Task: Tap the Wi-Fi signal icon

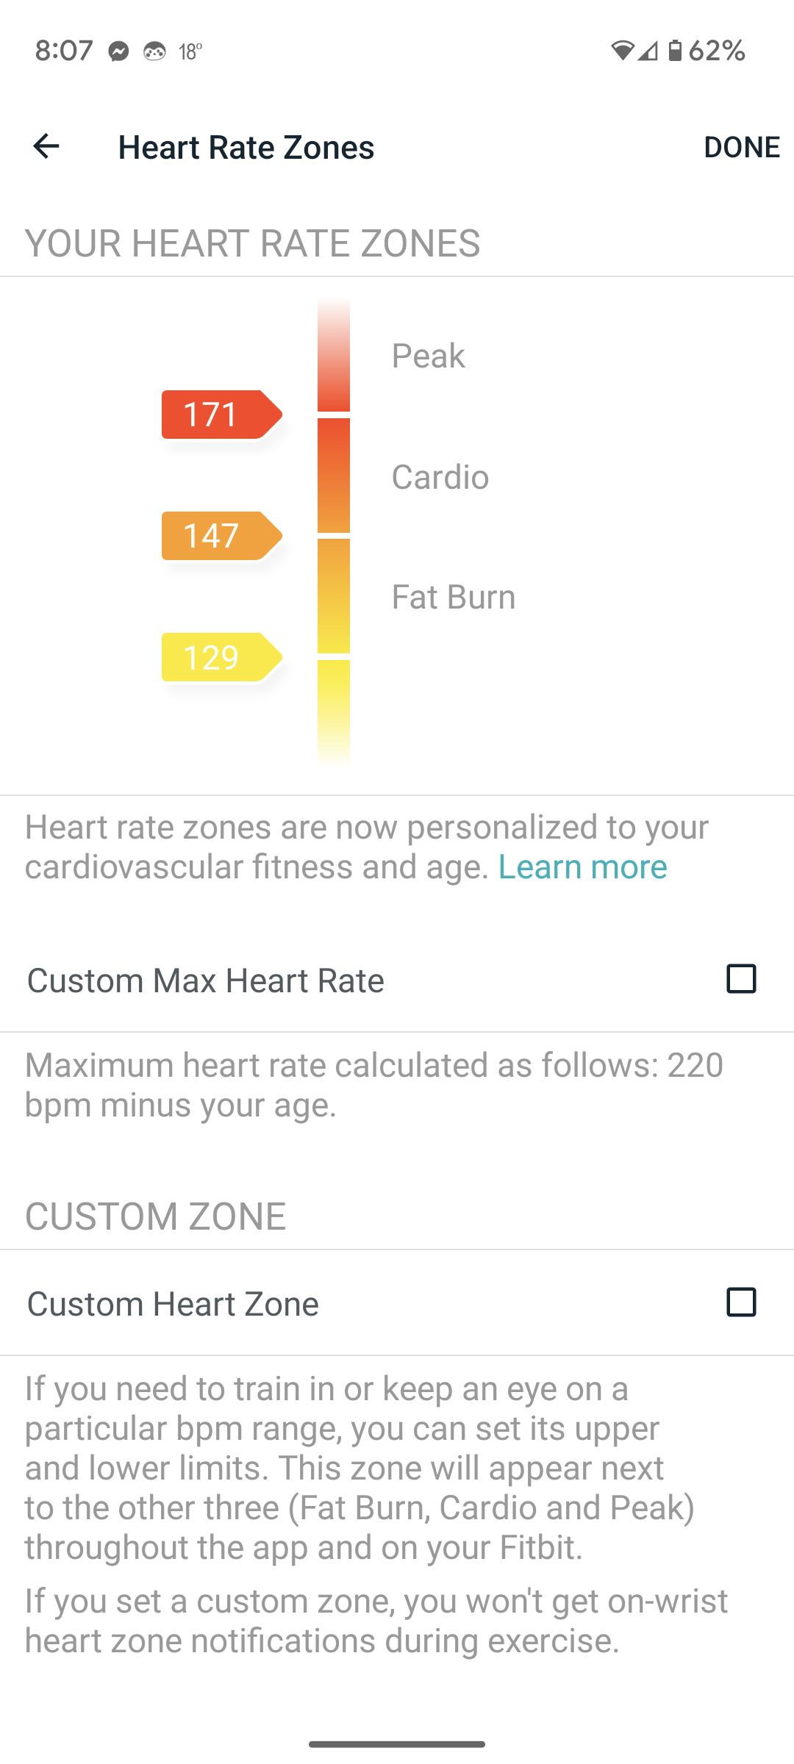Action: tap(622, 50)
